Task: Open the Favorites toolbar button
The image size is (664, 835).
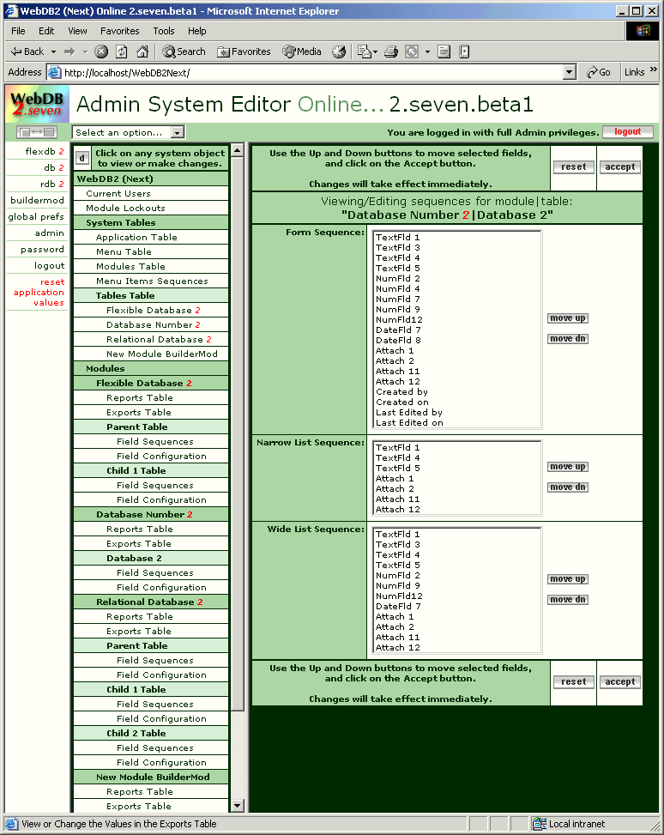Action: tap(244, 51)
